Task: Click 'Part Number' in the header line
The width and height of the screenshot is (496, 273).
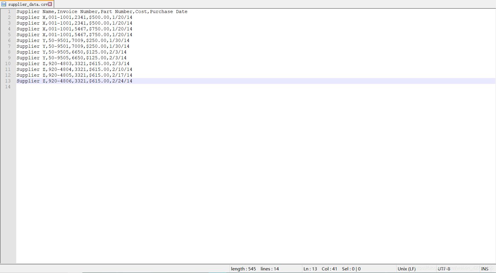Action: [117, 12]
